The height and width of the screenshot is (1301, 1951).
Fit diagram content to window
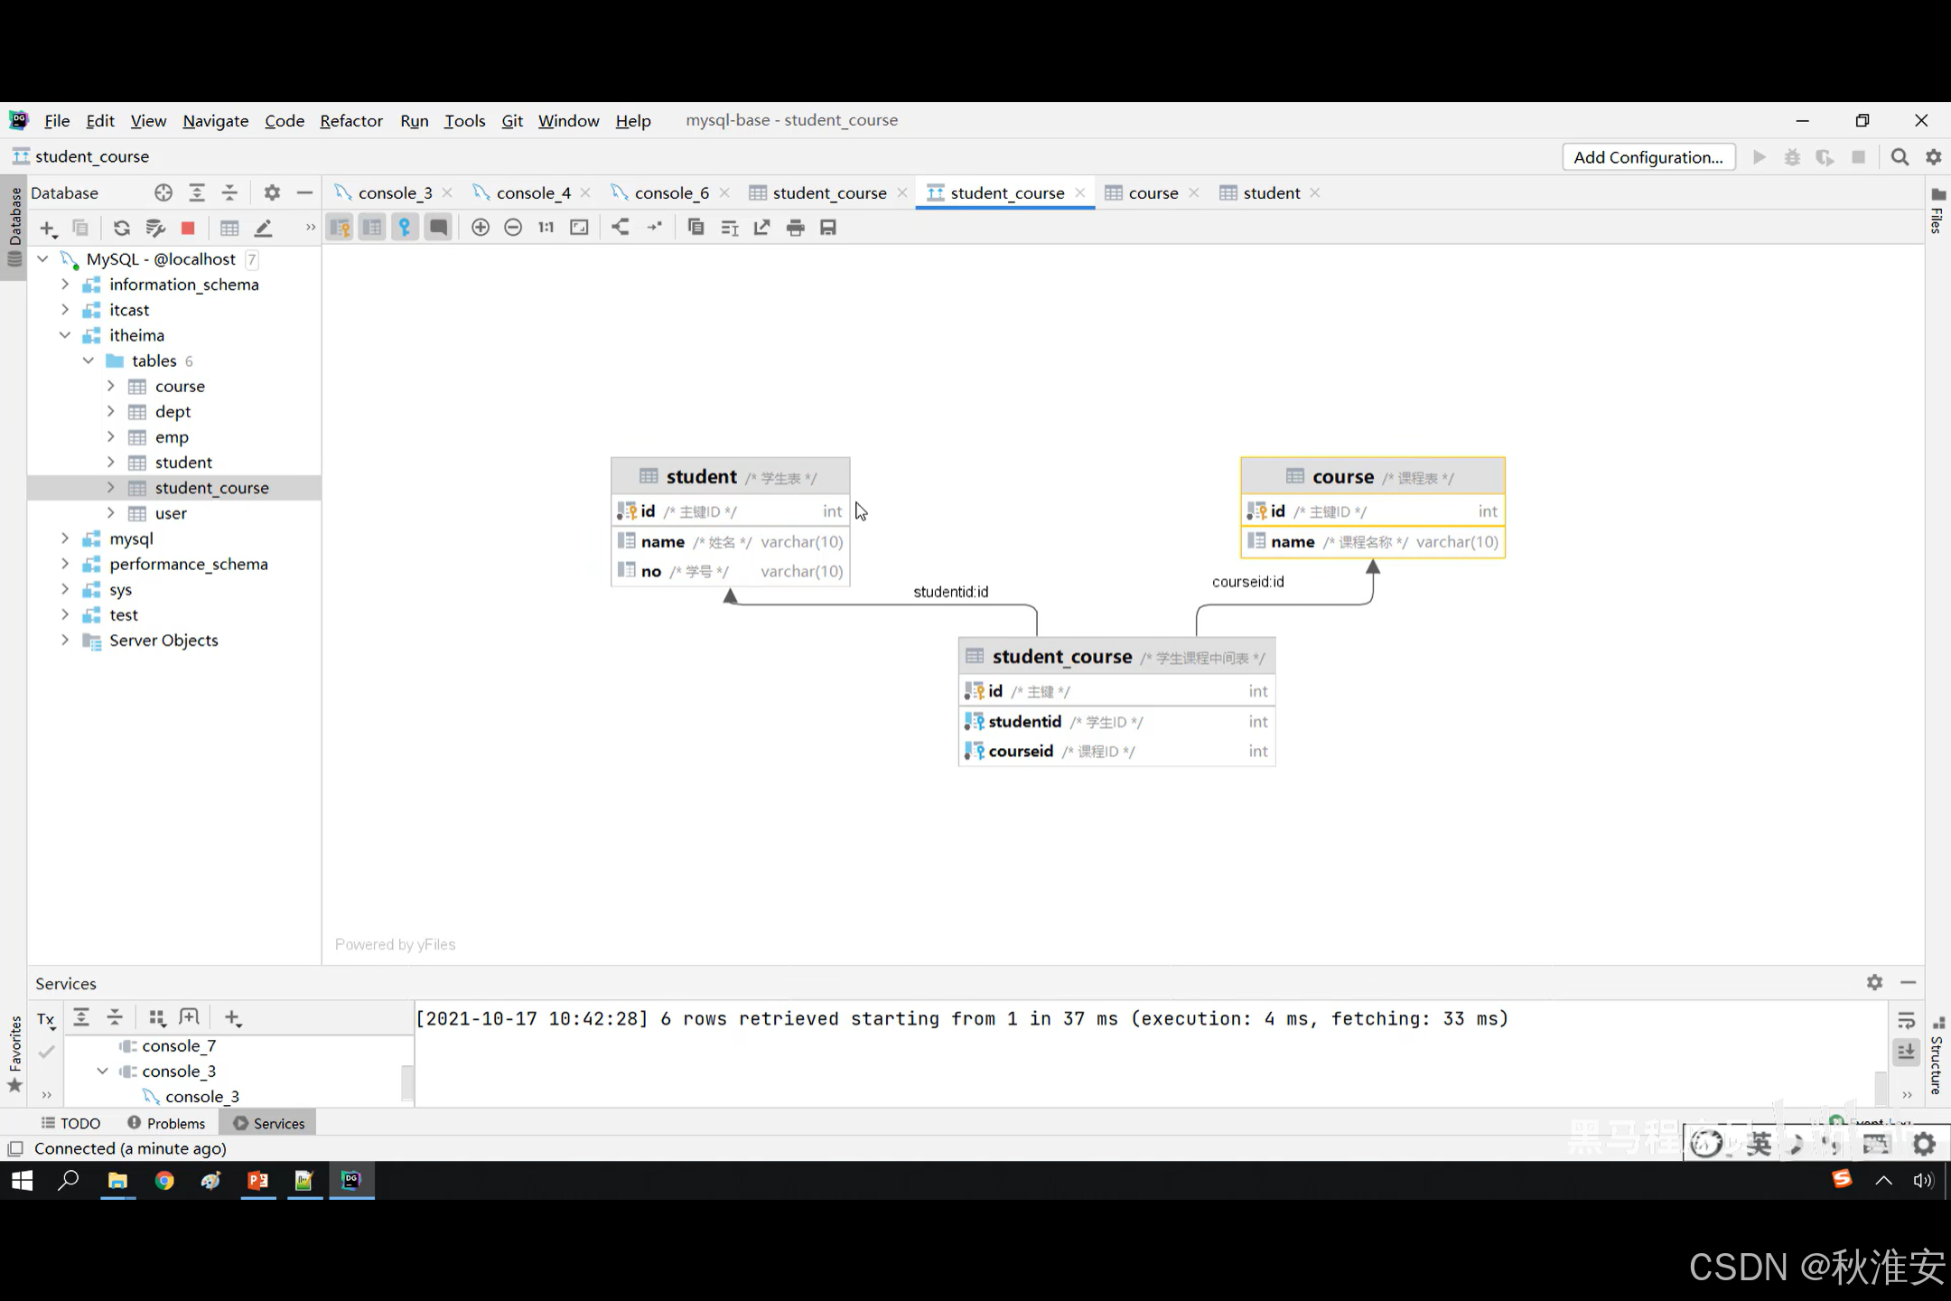579,228
